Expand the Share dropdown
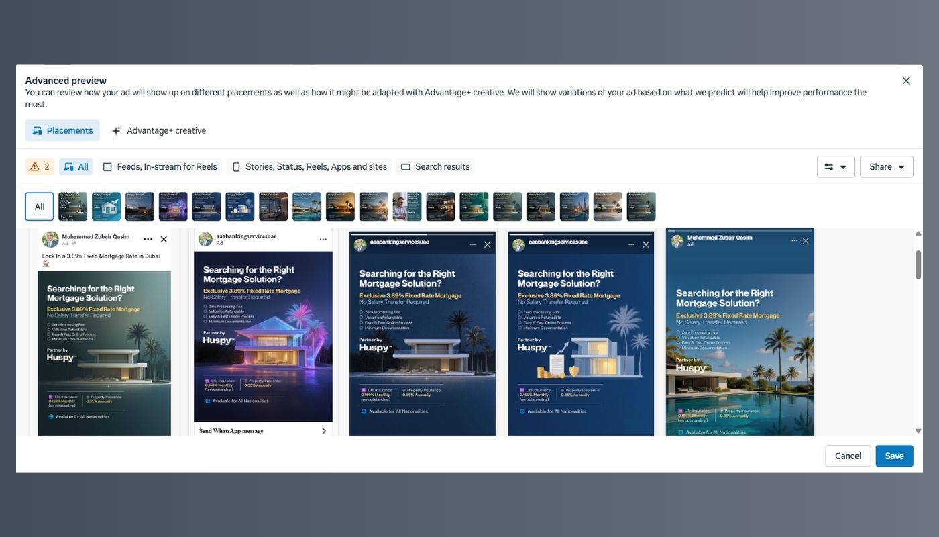 tap(886, 166)
